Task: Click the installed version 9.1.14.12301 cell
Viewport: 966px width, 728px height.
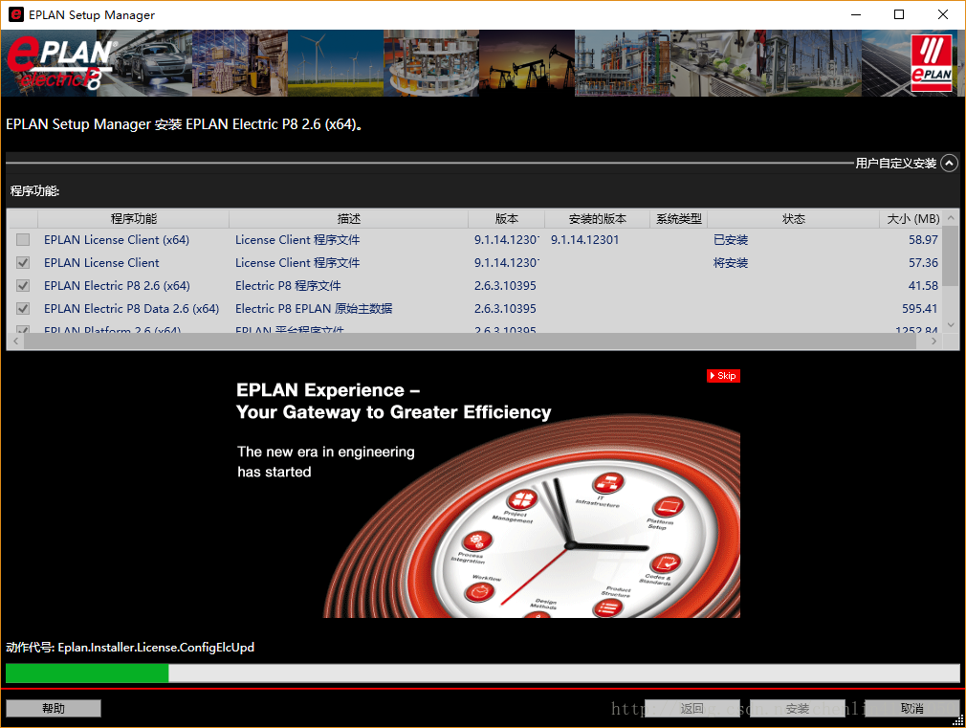Action: [x=584, y=240]
